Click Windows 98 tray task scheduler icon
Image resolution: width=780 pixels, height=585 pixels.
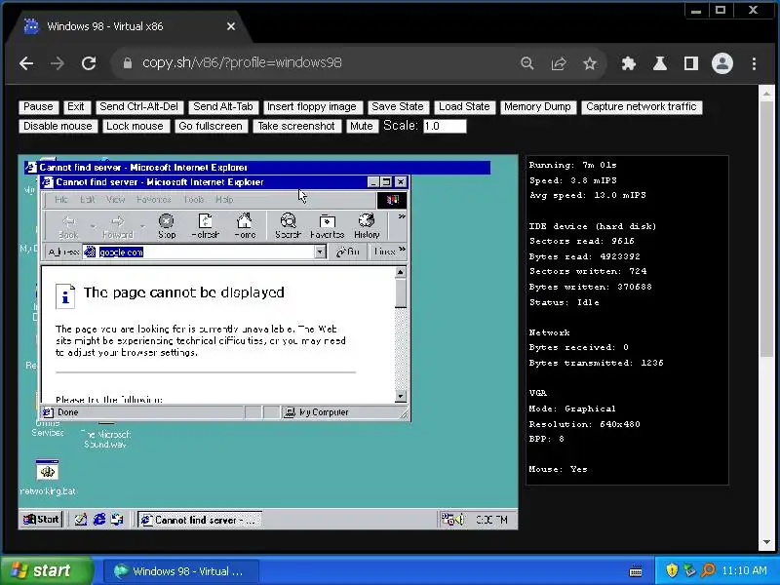click(448, 520)
